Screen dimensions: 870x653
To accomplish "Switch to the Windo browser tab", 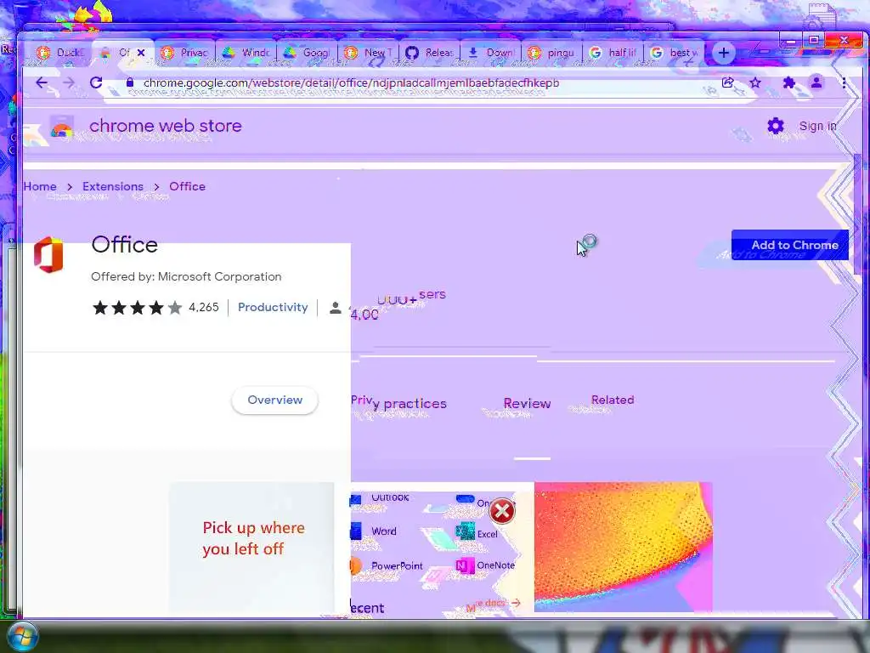I will point(246,53).
